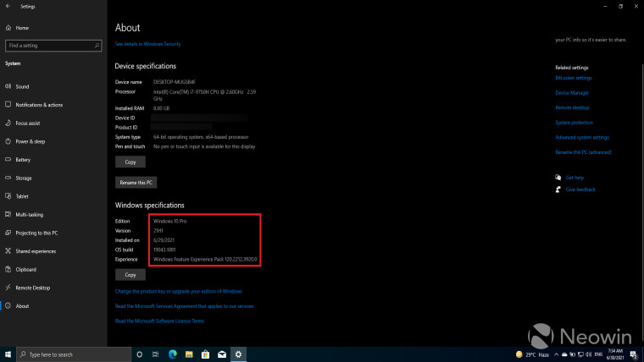Click the Give feedback person icon

pos(558,189)
